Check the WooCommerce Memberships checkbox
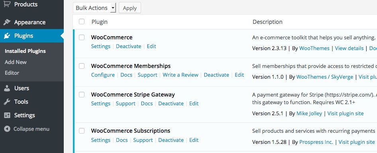This screenshot has width=377, height=153. click(82, 66)
